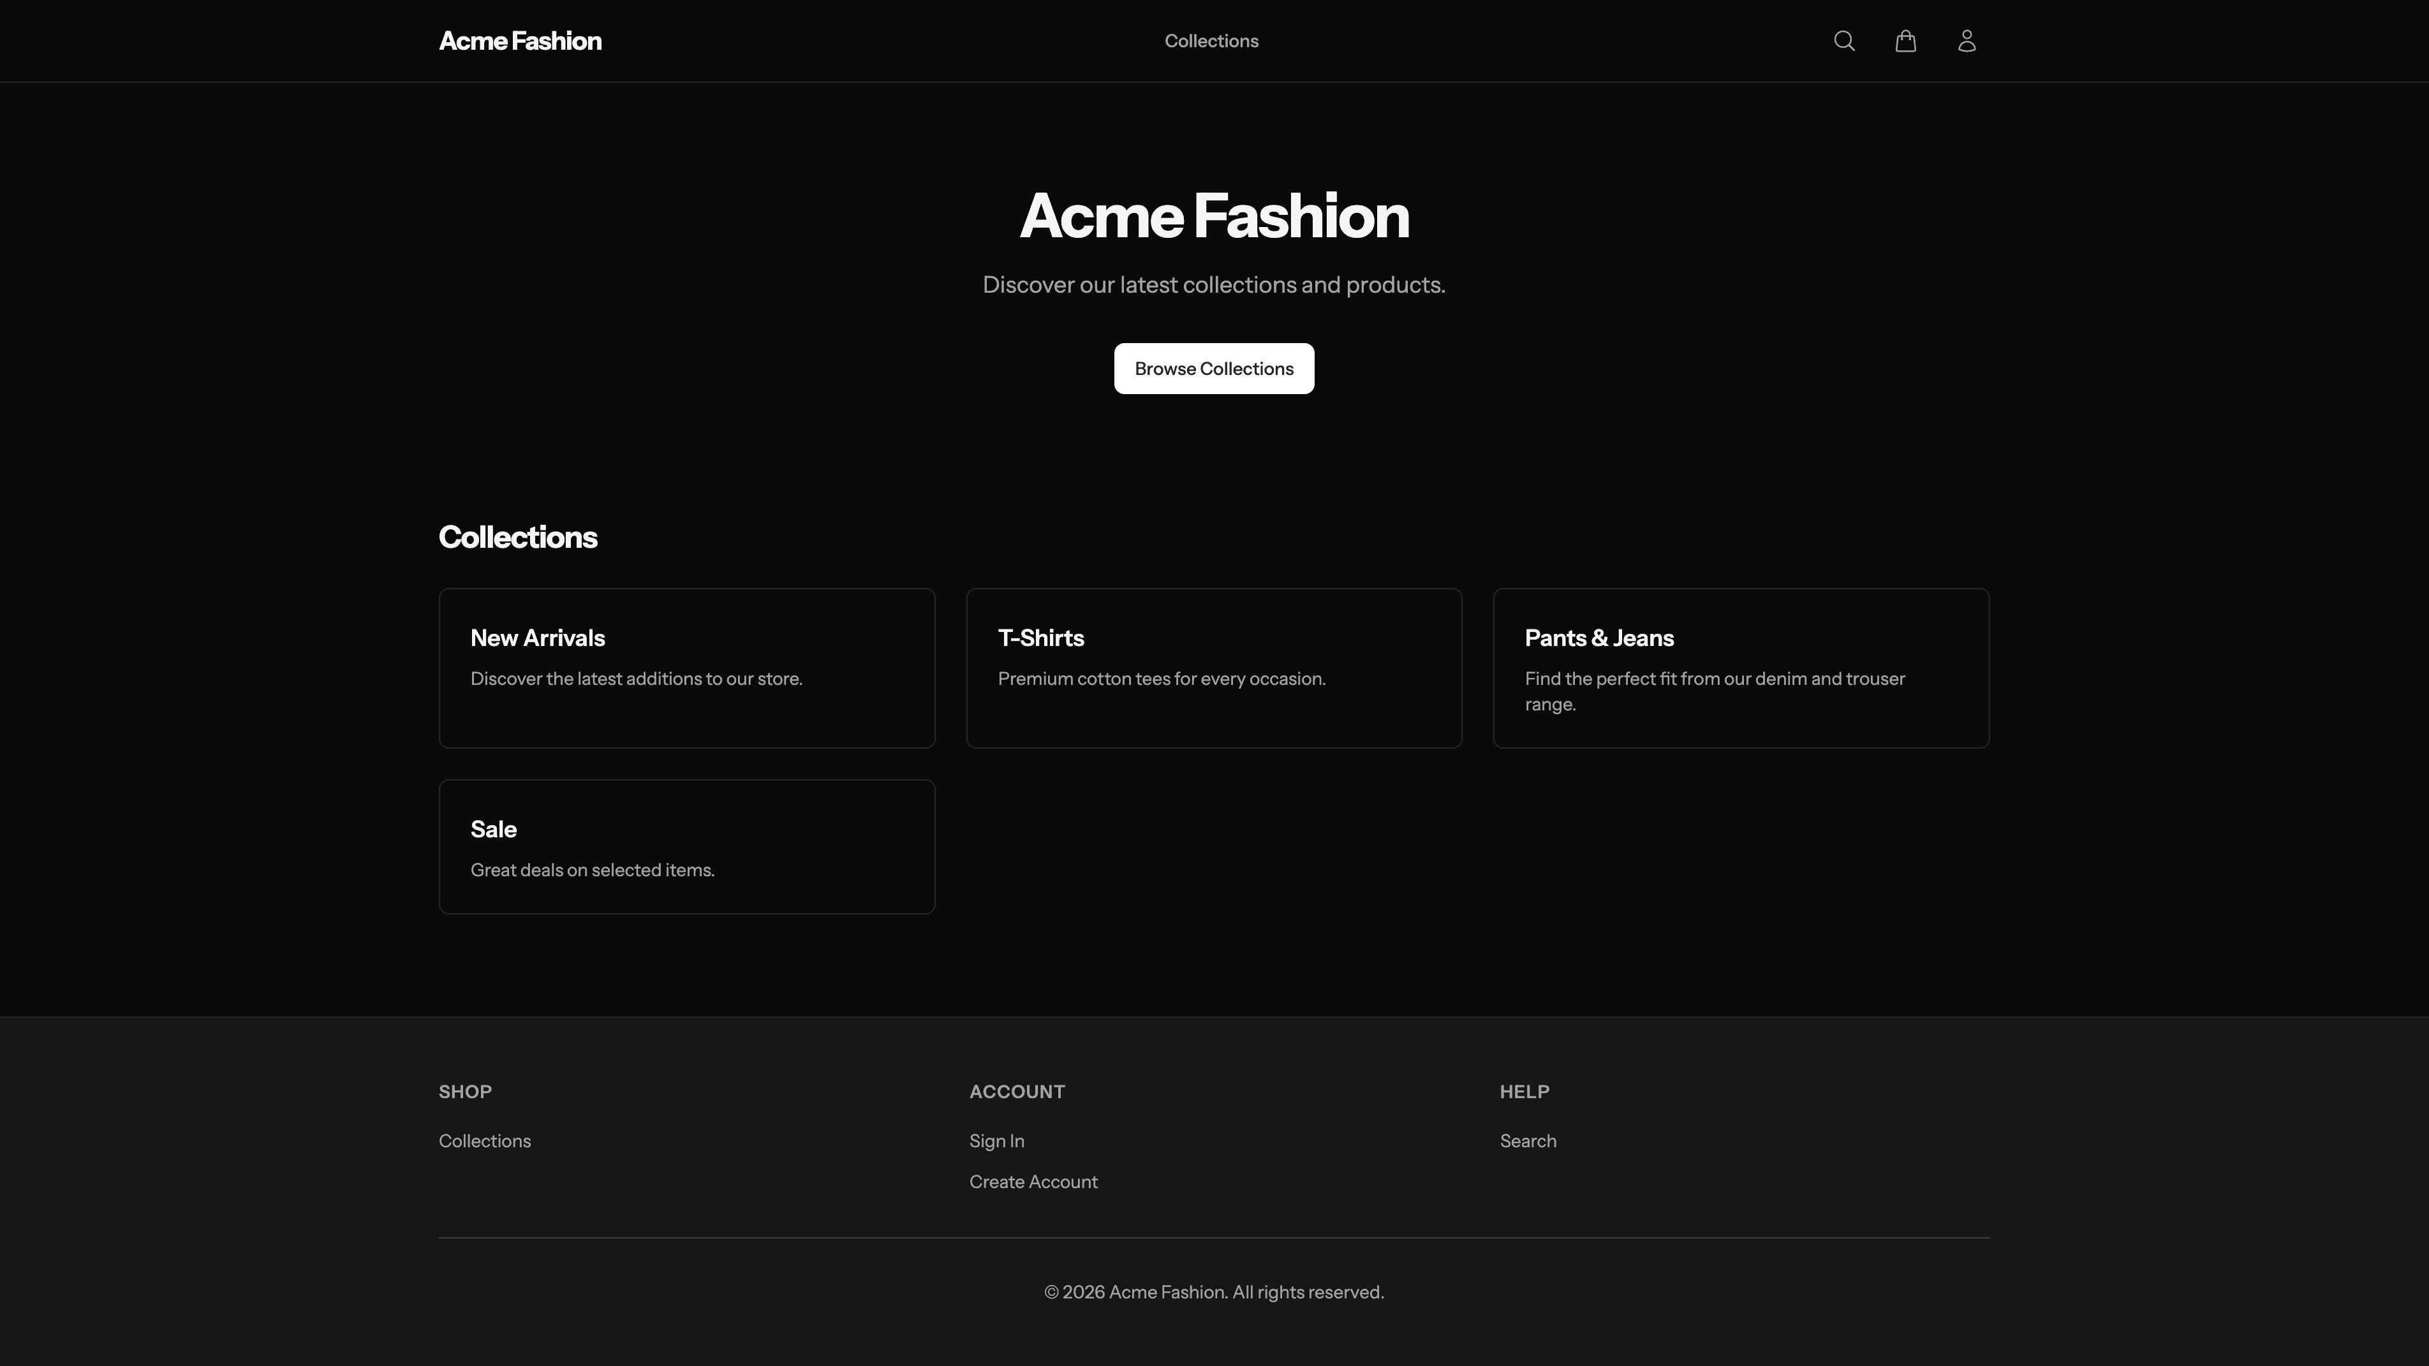Open the account profile icon

coord(1966,41)
